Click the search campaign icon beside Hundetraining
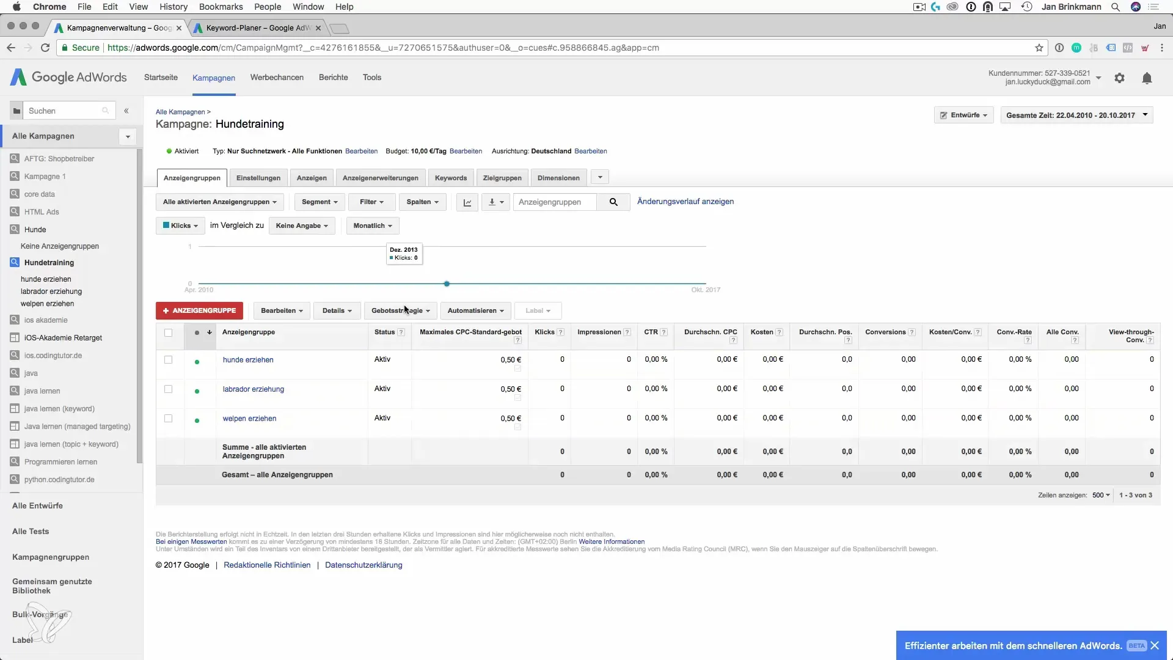 (x=15, y=262)
